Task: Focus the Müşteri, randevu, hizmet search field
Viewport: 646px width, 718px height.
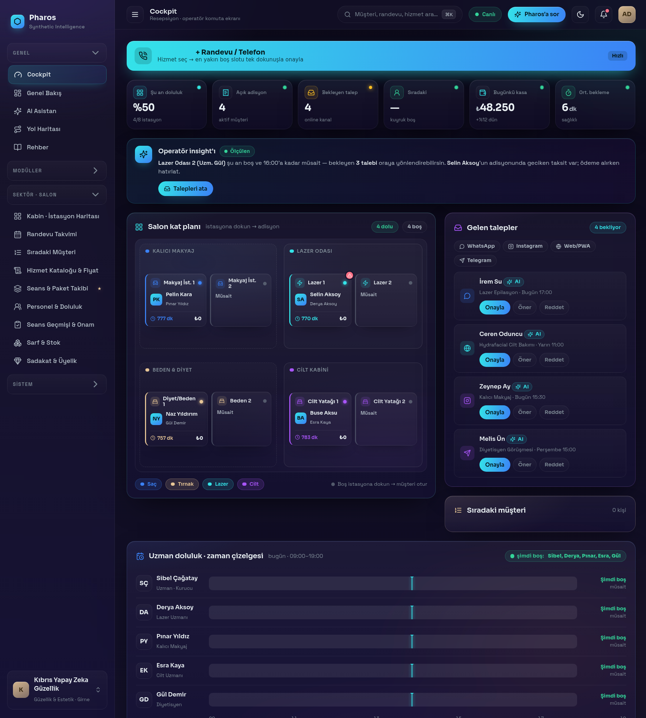Action: point(399,14)
